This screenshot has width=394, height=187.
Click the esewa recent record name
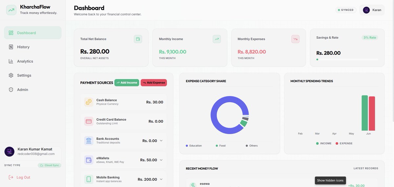(x=205, y=184)
